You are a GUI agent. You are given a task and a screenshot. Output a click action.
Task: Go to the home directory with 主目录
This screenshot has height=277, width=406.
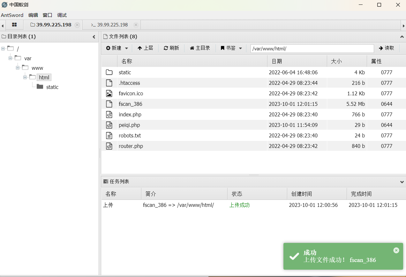click(200, 48)
